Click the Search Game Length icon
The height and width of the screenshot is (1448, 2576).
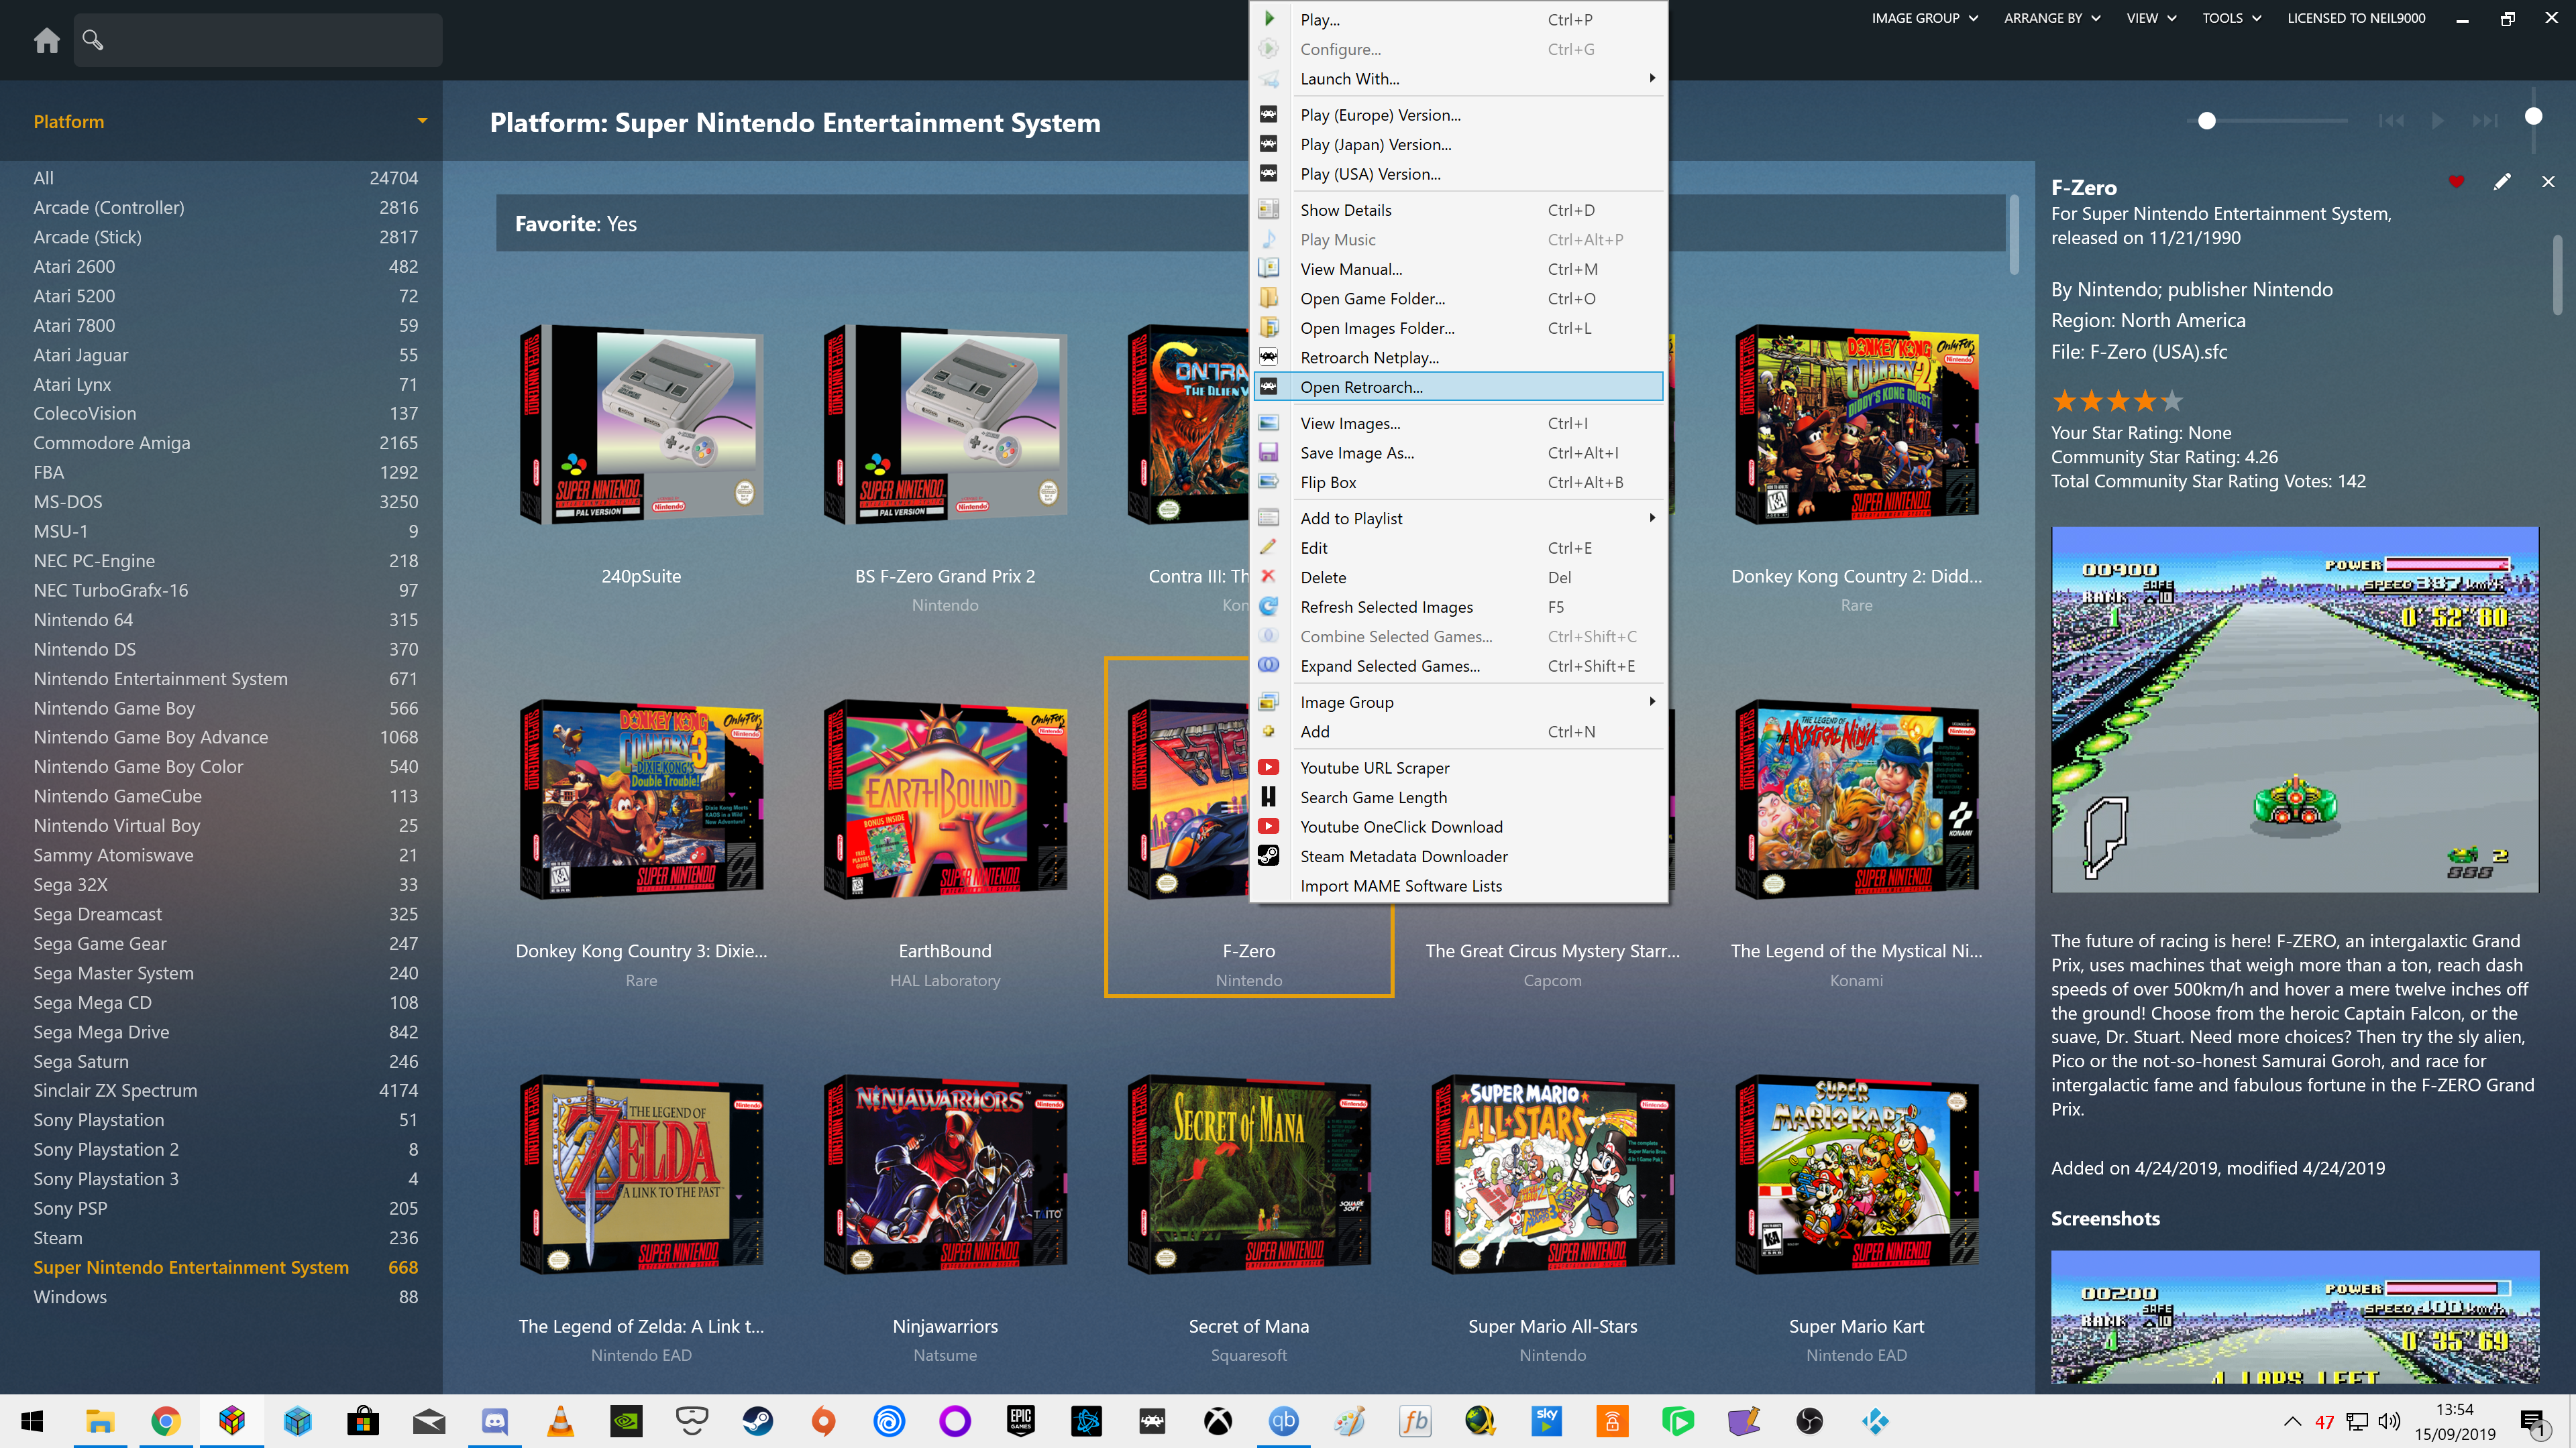tap(1268, 796)
